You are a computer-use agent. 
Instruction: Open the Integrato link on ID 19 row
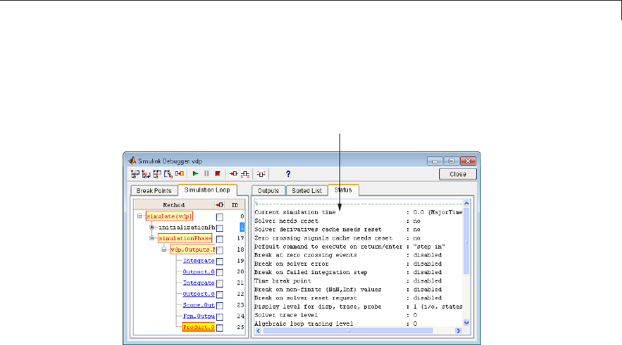coord(199,261)
